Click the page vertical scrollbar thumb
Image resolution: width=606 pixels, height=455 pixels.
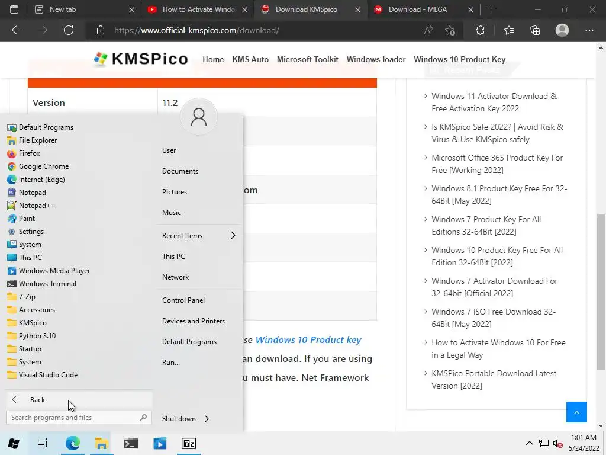pos(601,291)
